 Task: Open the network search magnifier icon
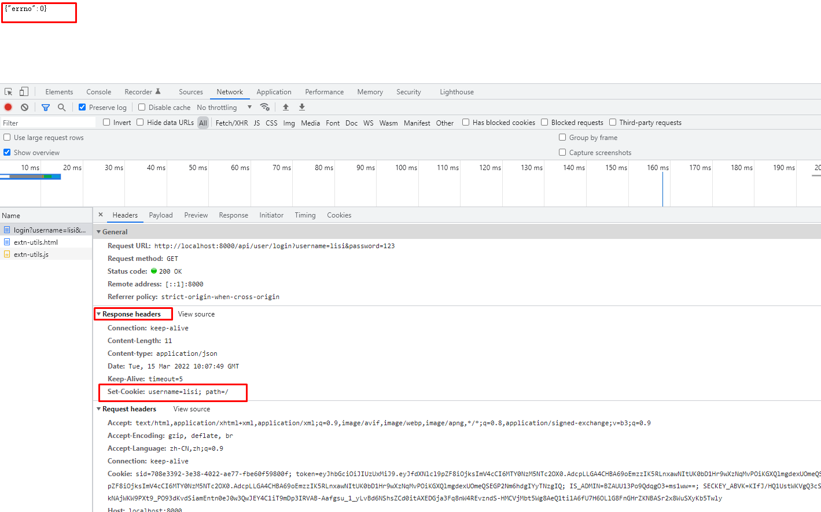[x=61, y=108]
